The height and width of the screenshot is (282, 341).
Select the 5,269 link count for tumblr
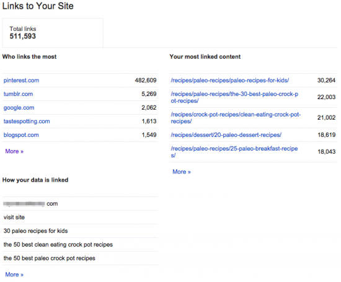click(x=149, y=94)
